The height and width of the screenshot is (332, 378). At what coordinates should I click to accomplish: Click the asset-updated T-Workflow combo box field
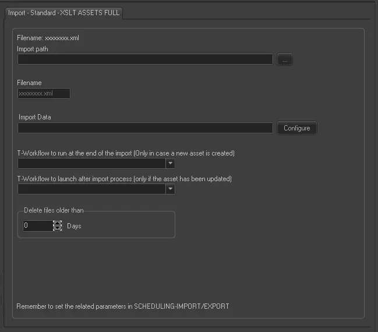pyautogui.click(x=91, y=189)
